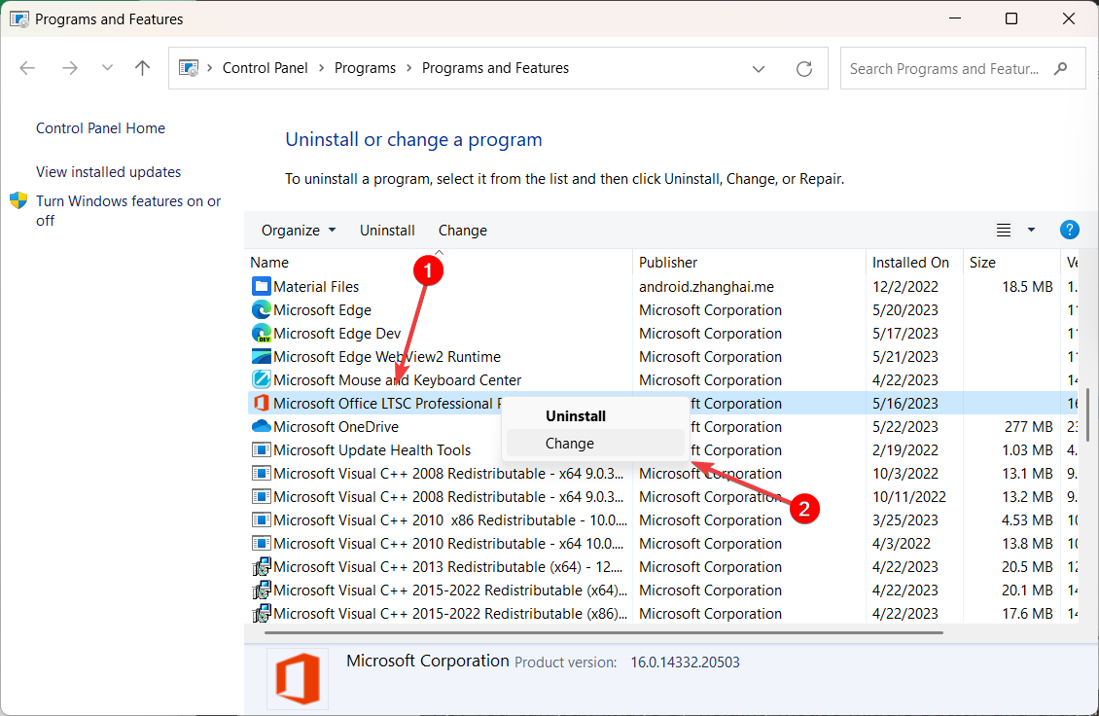Open the address bar history dropdown
The width and height of the screenshot is (1099, 716).
click(759, 69)
